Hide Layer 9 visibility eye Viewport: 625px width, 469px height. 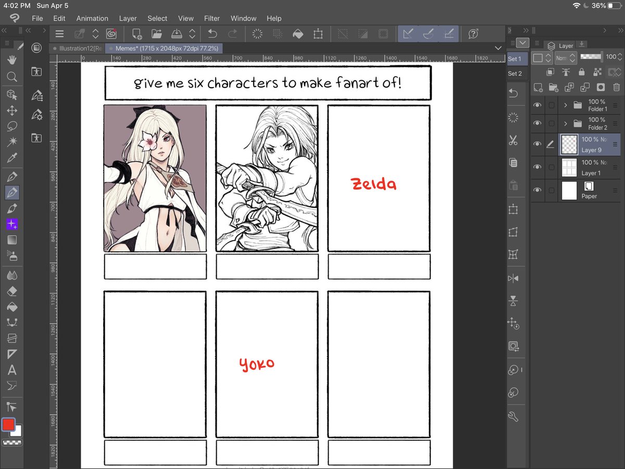coord(537,144)
